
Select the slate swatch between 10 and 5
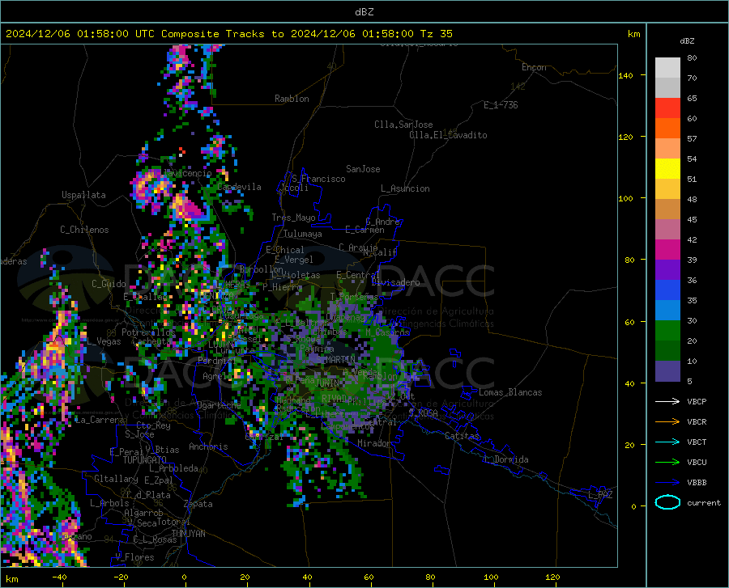[x=667, y=371]
